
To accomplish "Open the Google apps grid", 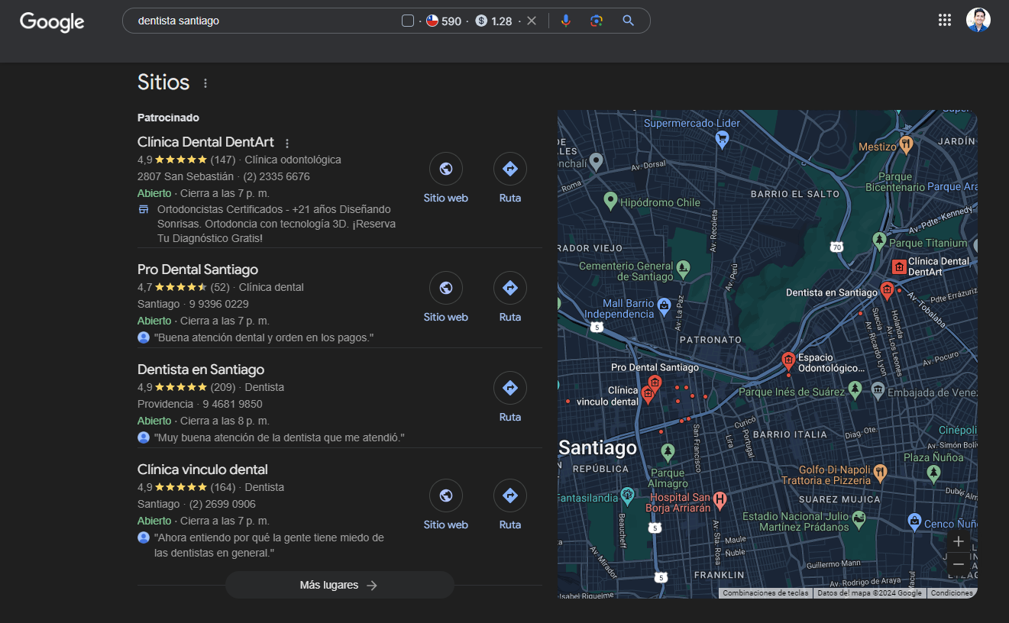I will click(x=944, y=21).
